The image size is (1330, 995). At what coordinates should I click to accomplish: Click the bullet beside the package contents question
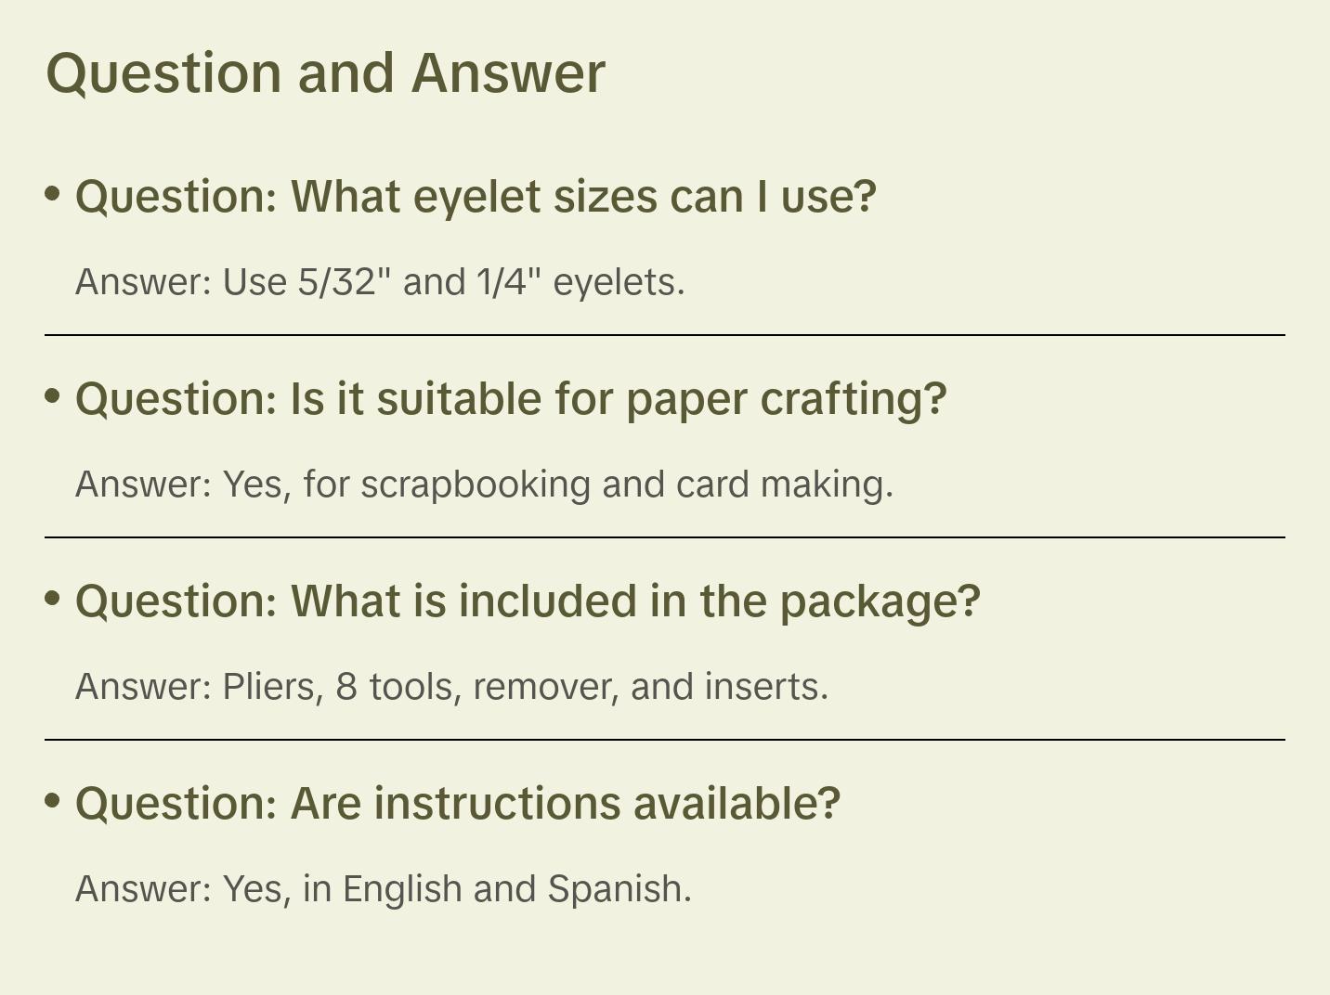53,599
